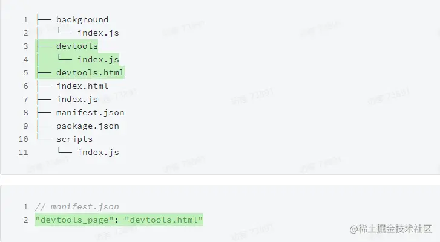Select index.js under the devtools folder

pos(97,59)
